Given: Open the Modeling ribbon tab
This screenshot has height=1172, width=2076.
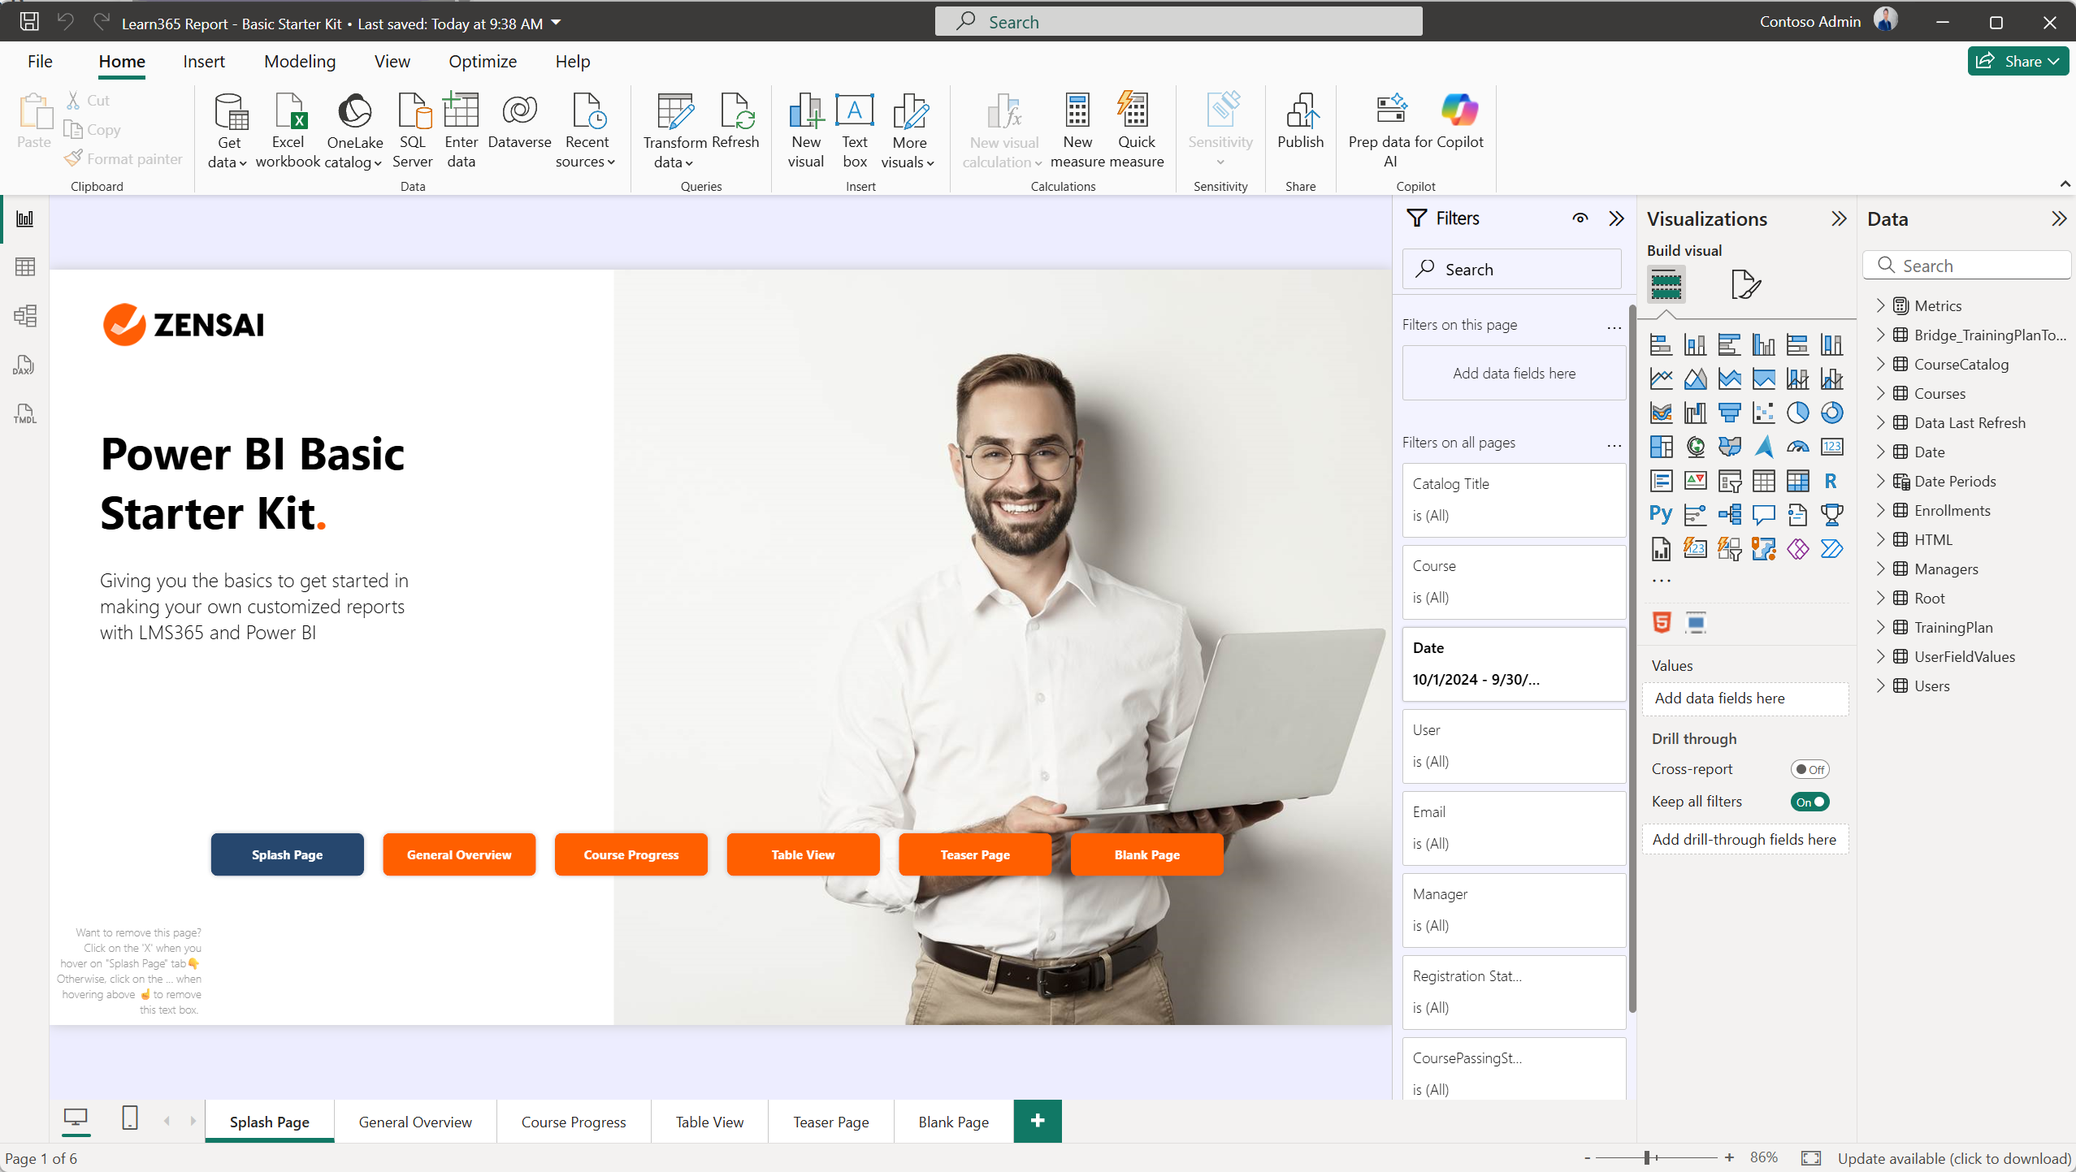Looking at the screenshot, I should click(300, 62).
